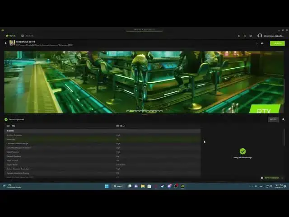Click the Revert button

pos(273,119)
